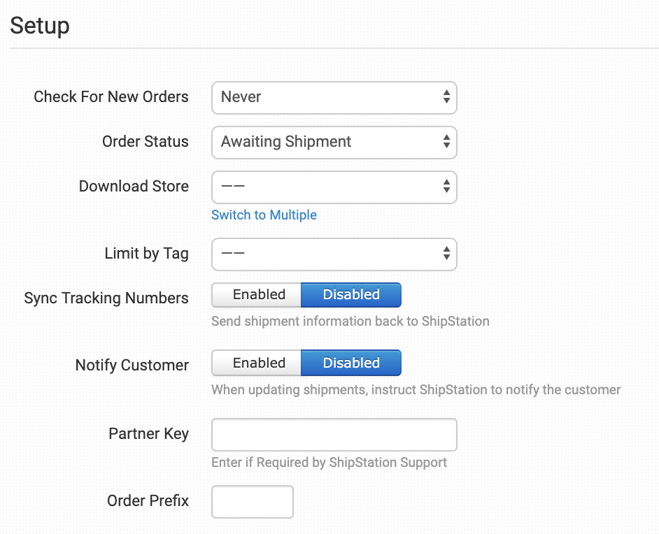This screenshot has width=659, height=534.
Task: Click the arrow icon on Order Status select
Action: [x=446, y=142]
